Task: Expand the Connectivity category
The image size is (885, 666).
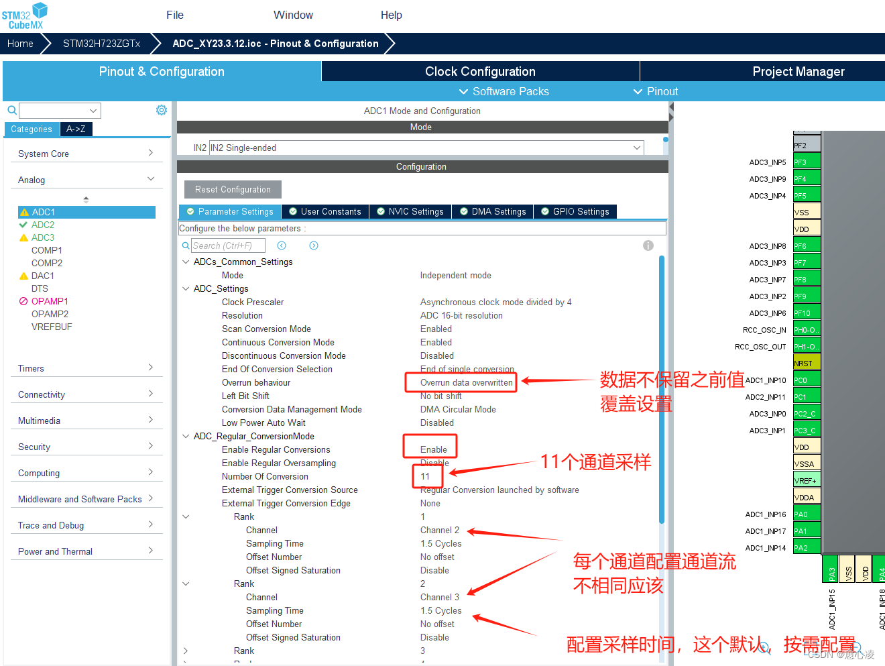Action: (x=86, y=394)
